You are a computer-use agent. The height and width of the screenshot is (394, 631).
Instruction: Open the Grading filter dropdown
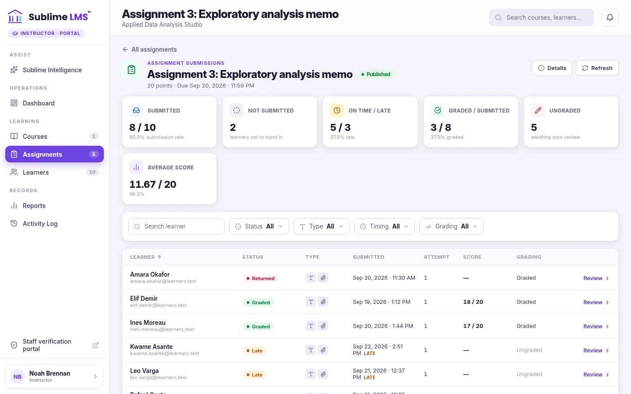coord(451,226)
